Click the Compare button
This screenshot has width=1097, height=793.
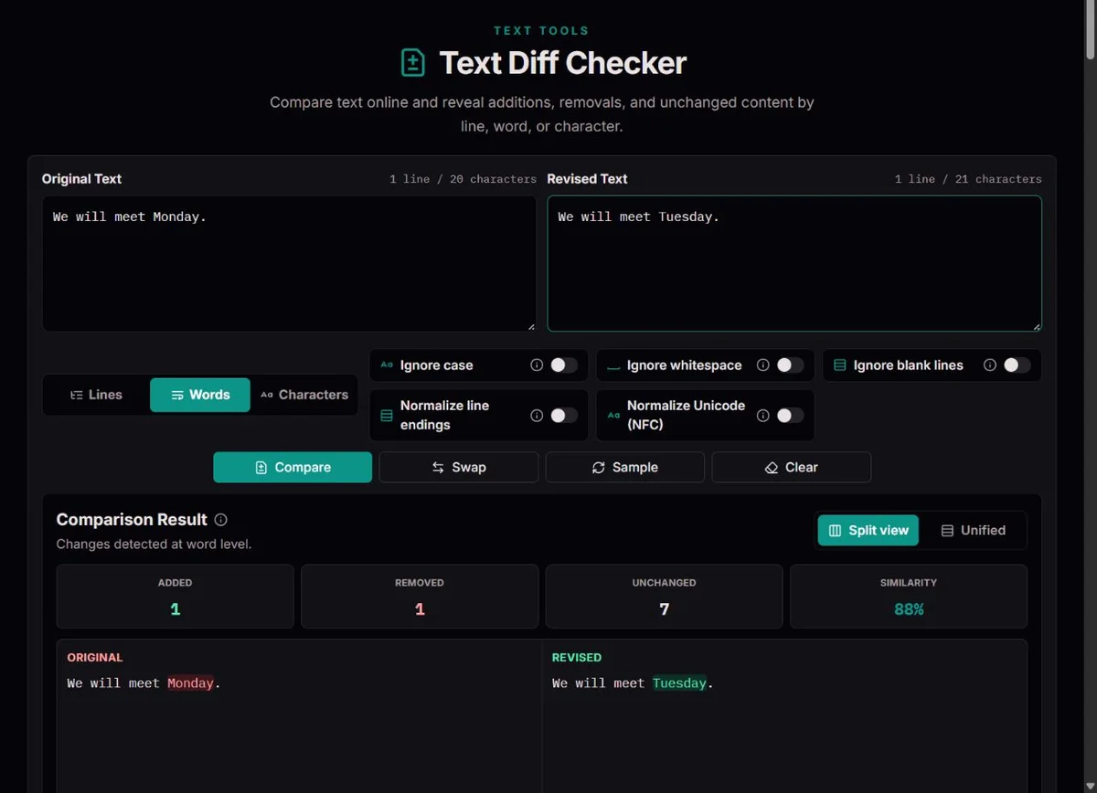(293, 467)
